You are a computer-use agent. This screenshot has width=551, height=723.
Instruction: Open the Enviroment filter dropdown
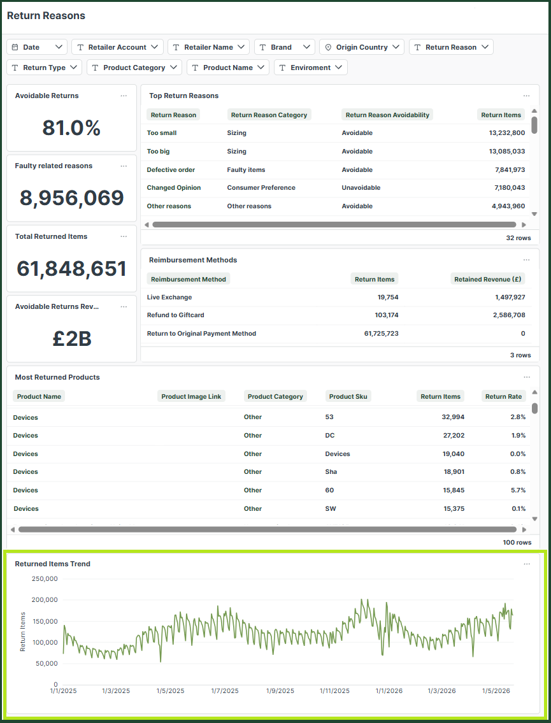(x=311, y=68)
